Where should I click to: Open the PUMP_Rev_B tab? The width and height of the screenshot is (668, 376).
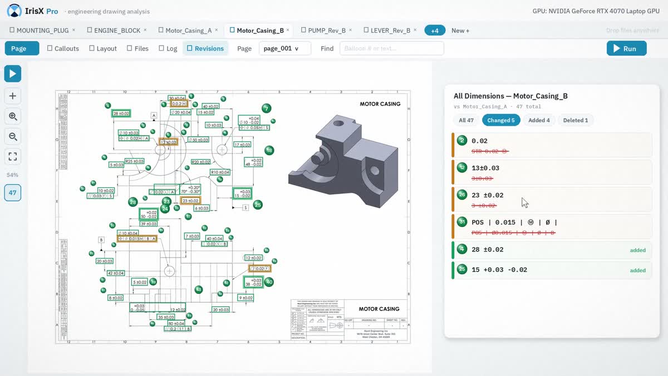click(326, 31)
